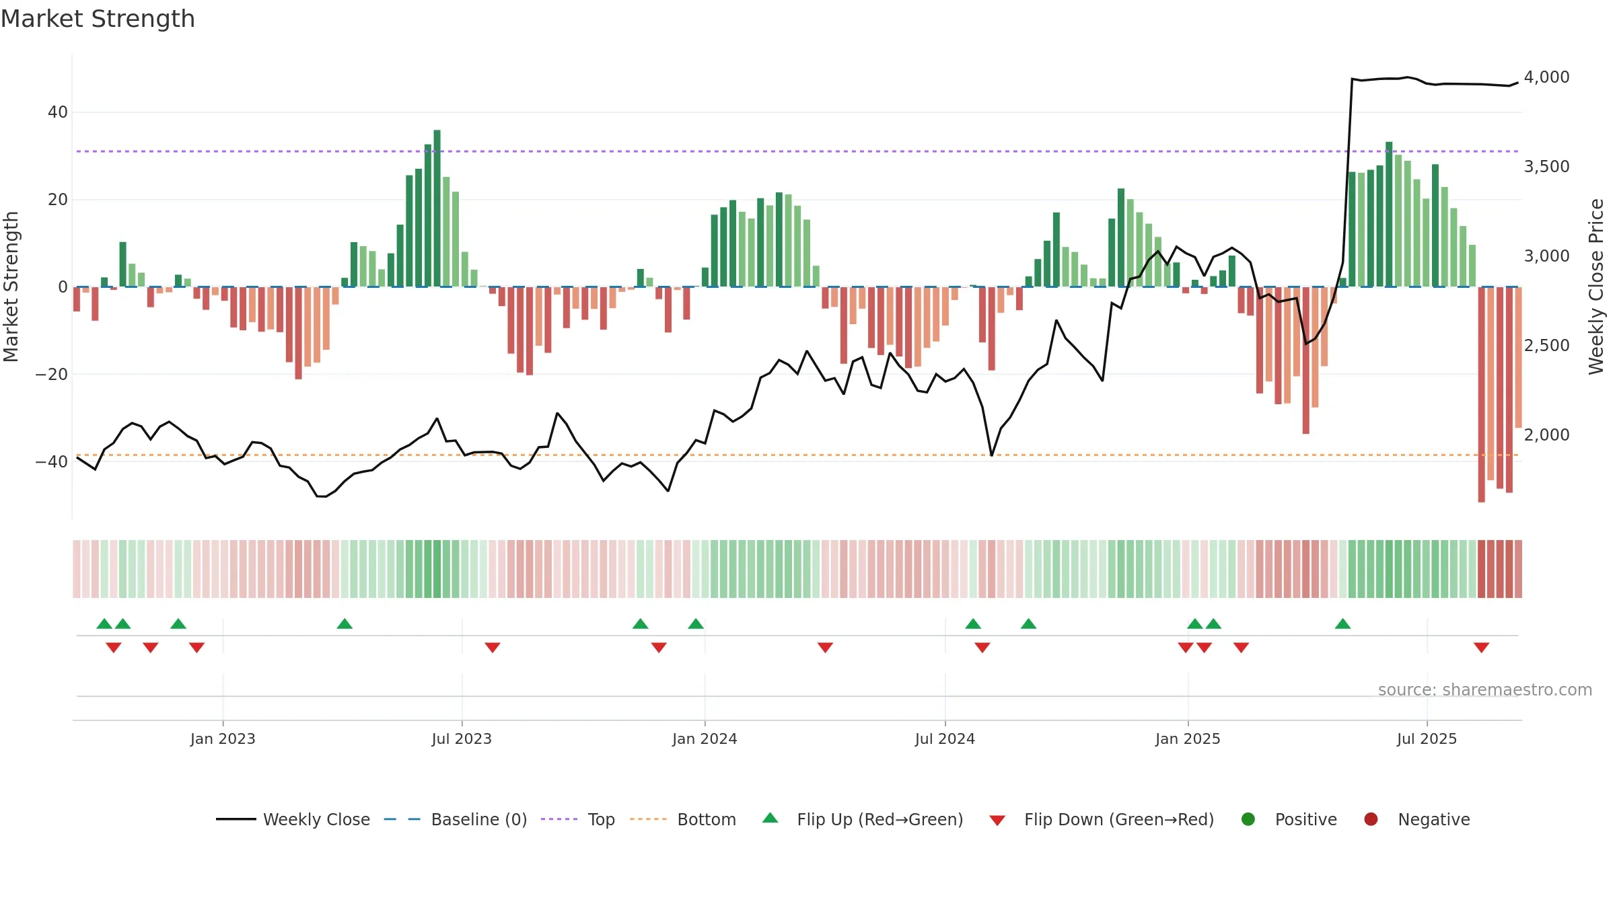This screenshot has height=908, width=1615.
Task: Click the 'Jan 2025' date label
Action: click(x=1188, y=739)
